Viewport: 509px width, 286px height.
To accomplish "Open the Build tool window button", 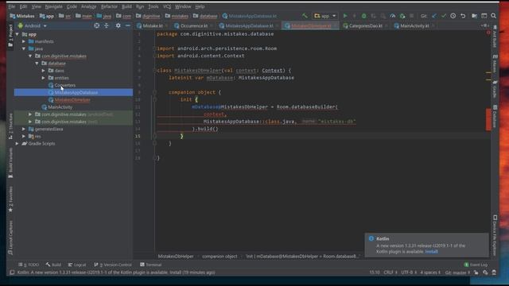I will (53, 265).
